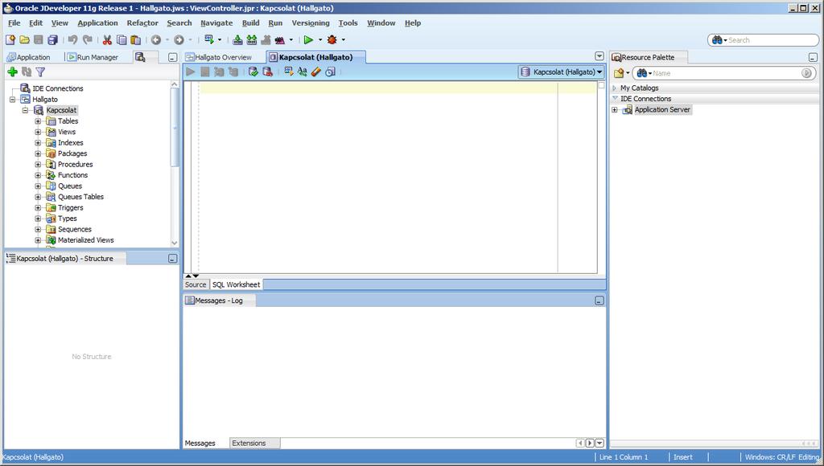Click the Filter funnel icon

click(40, 72)
